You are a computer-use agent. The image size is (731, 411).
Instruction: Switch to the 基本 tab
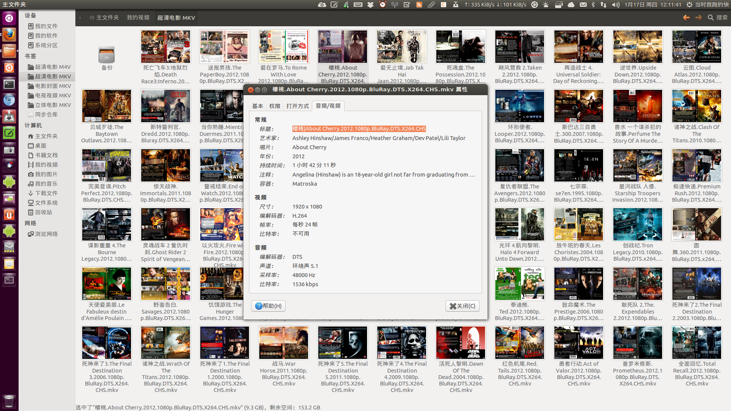pyautogui.click(x=257, y=106)
